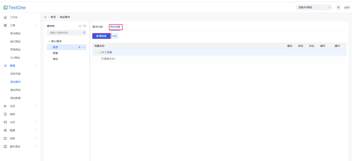The width and height of the screenshot is (352, 161).
Task: Open the three-dot menu beside 新增场景
Action: [114, 36]
